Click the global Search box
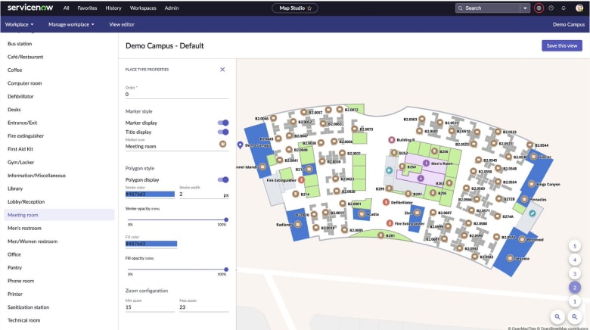 point(488,8)
